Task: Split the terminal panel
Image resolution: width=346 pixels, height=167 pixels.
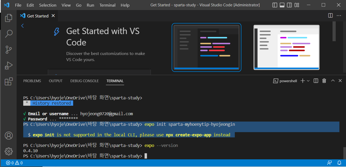Action: (316, 81)
